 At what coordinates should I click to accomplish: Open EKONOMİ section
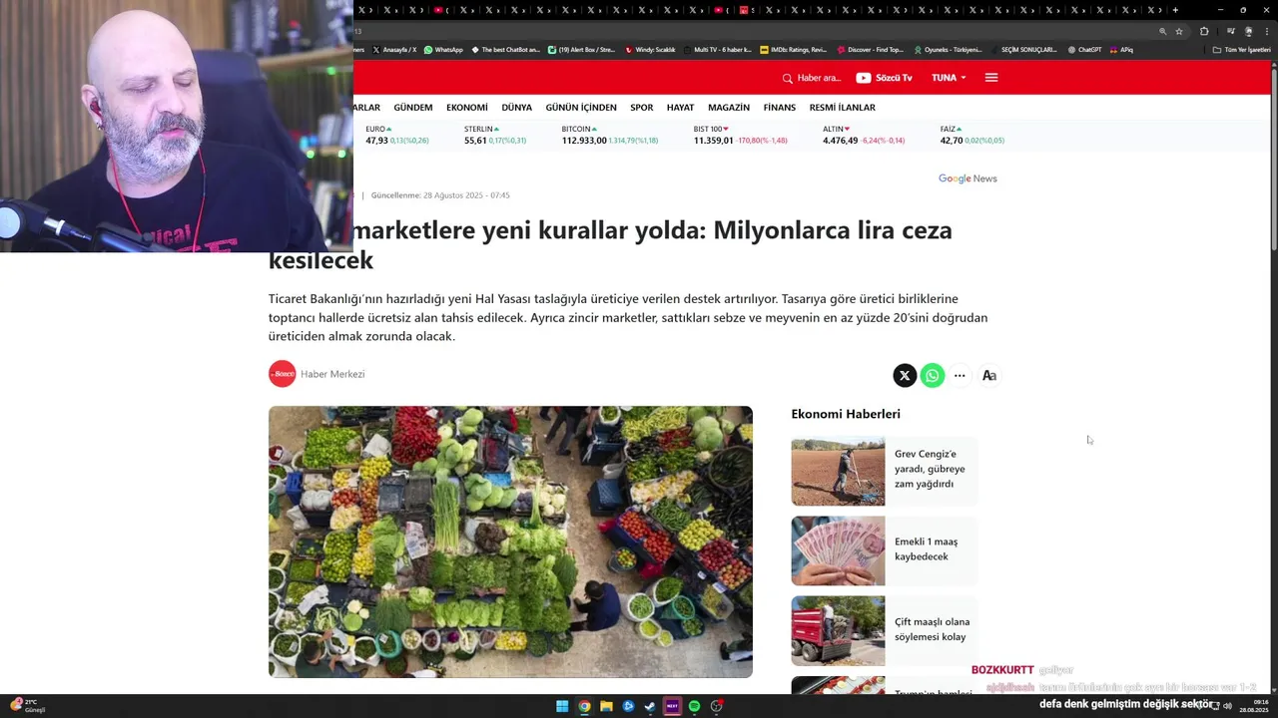(467, 108)
